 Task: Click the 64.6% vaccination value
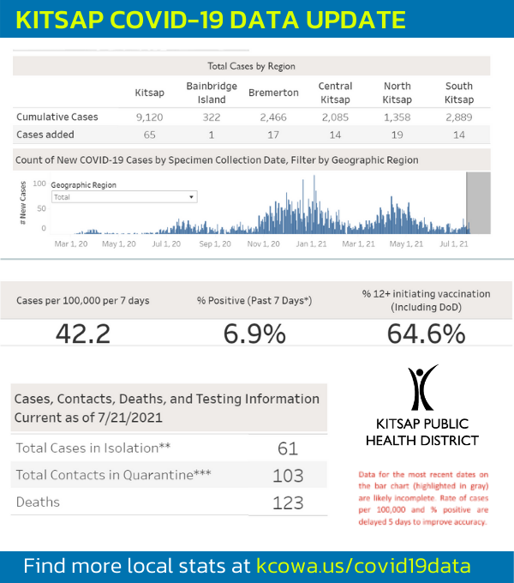click(426, 334)
